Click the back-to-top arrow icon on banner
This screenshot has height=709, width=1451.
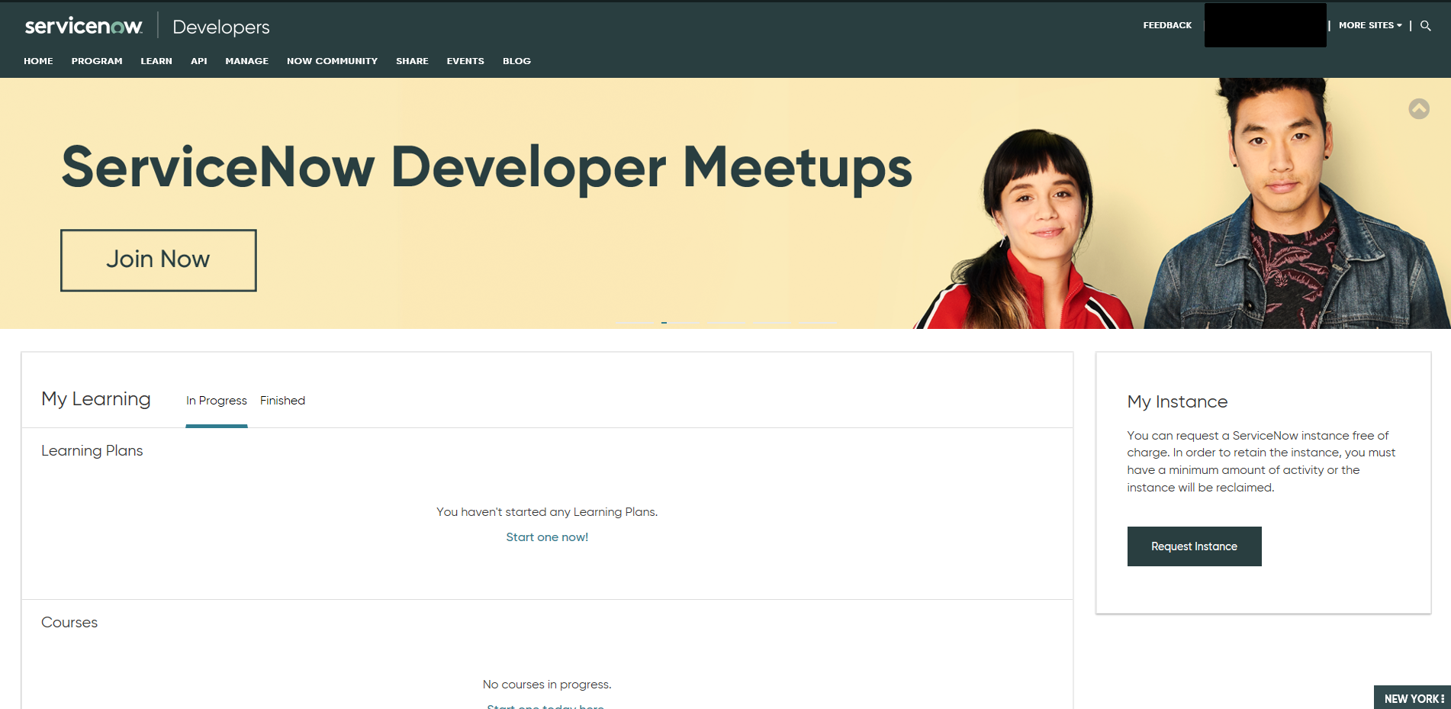pos(1419,108)
